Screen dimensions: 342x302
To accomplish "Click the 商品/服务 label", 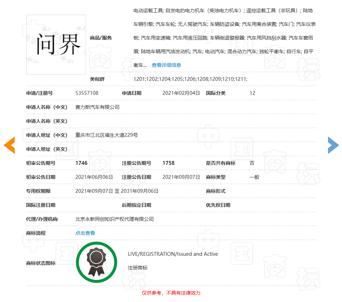I will (101, 38).
